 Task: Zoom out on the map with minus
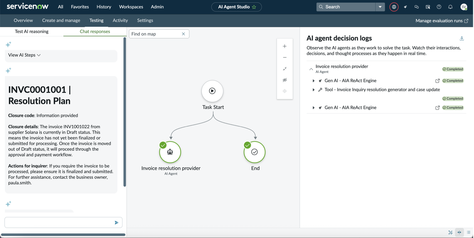coord(285,58)
